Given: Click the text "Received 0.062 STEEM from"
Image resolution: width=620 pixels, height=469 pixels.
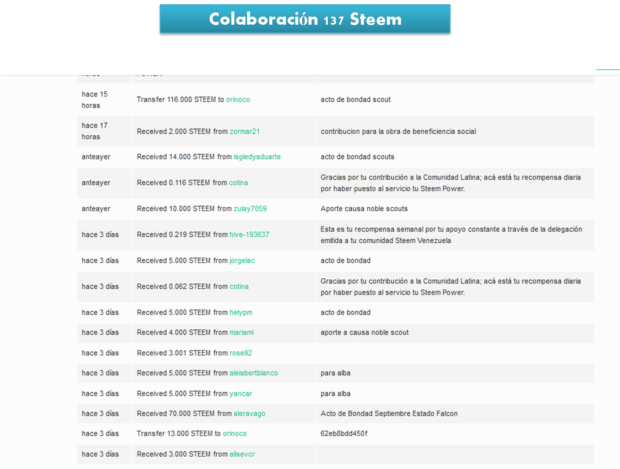Looking at the screenshot, I should [x=182, y=286].
